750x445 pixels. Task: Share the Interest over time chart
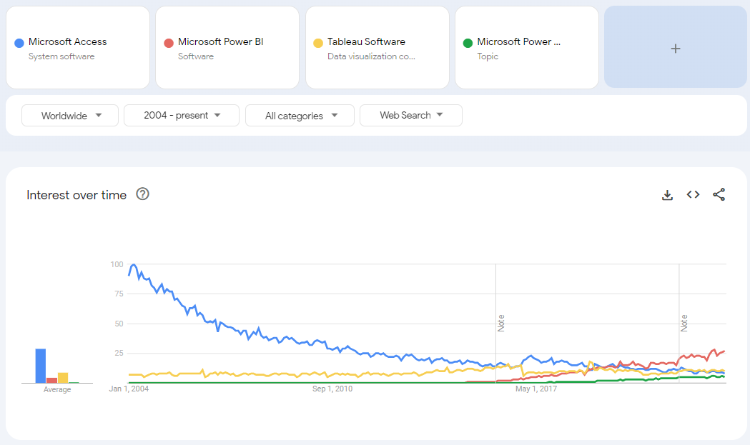tap(719, 194)
